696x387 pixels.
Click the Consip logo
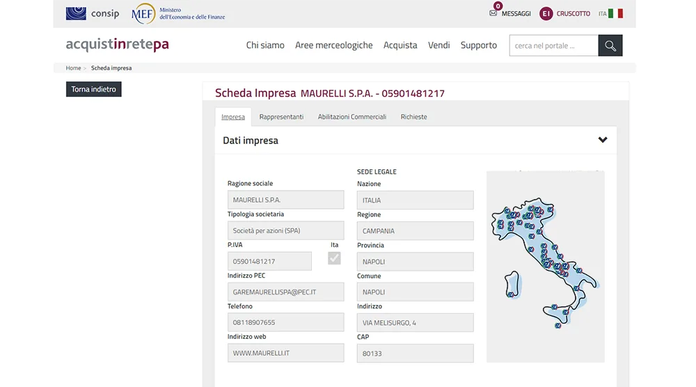click(x=93, y=13)
